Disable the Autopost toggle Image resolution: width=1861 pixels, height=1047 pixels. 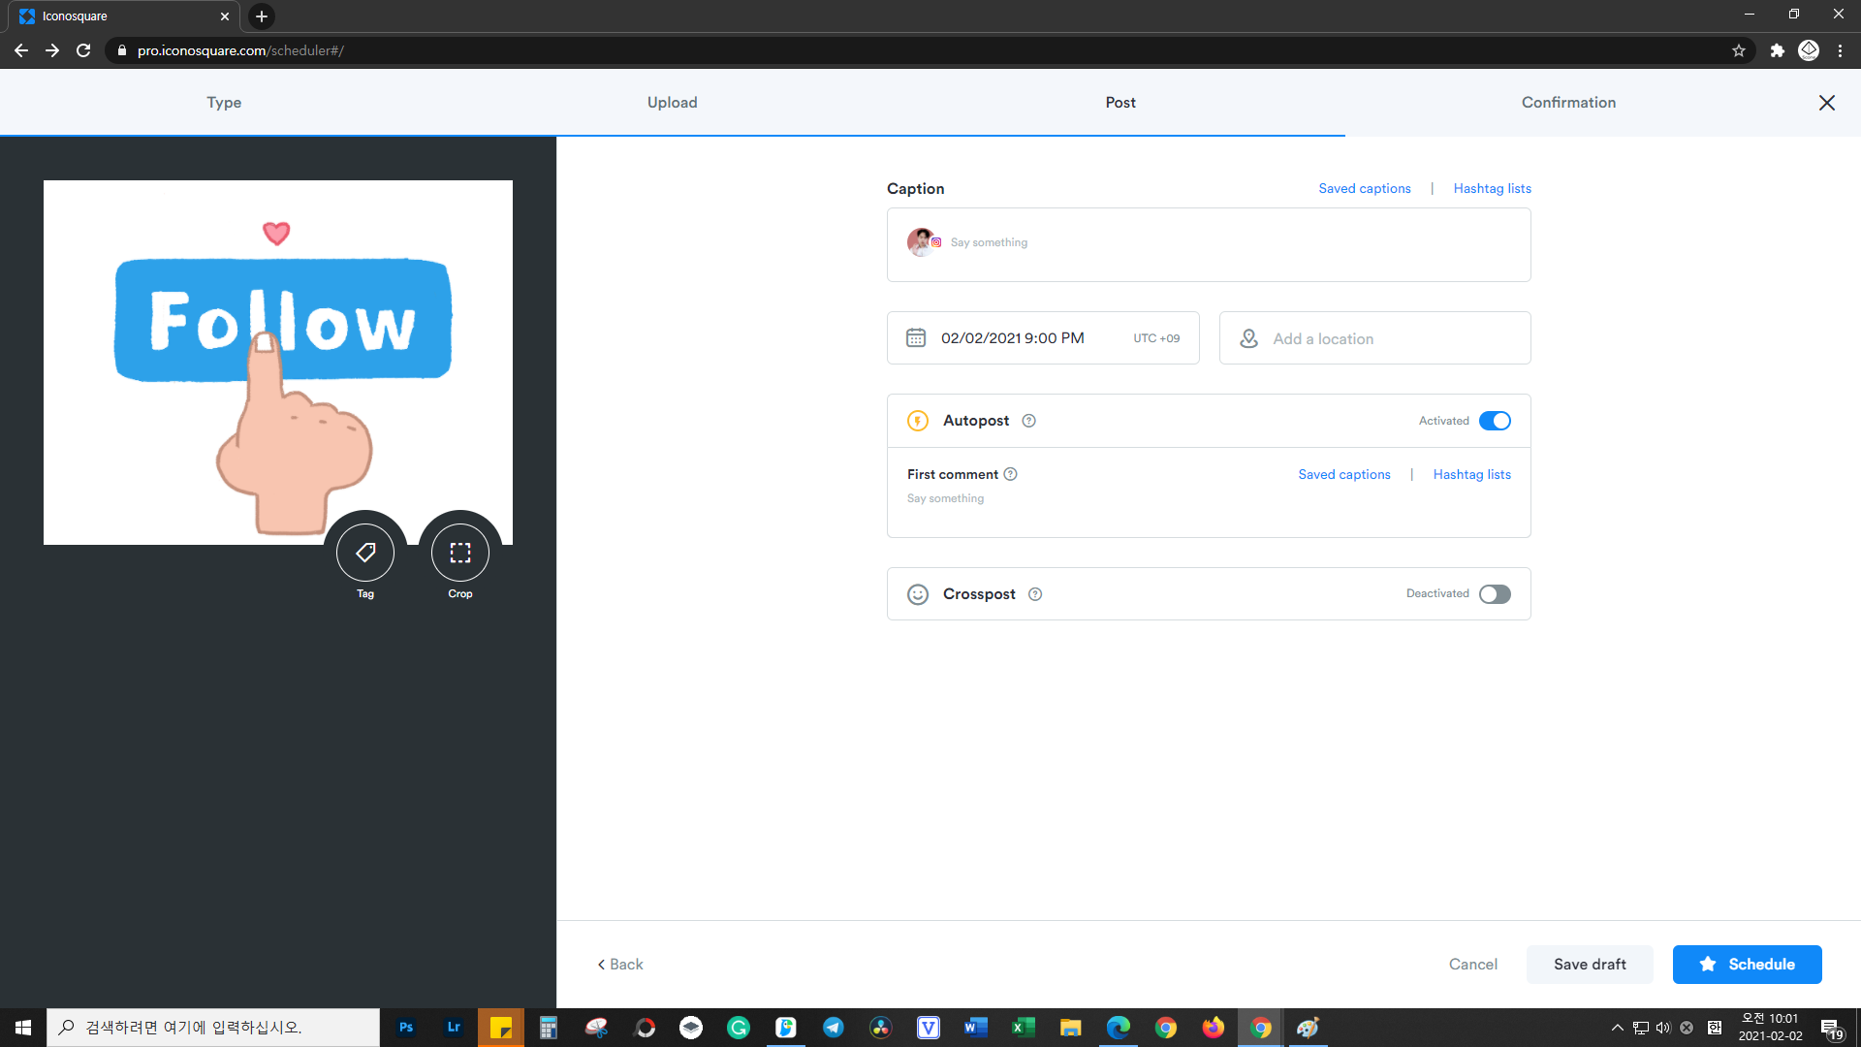point(1495,421)
